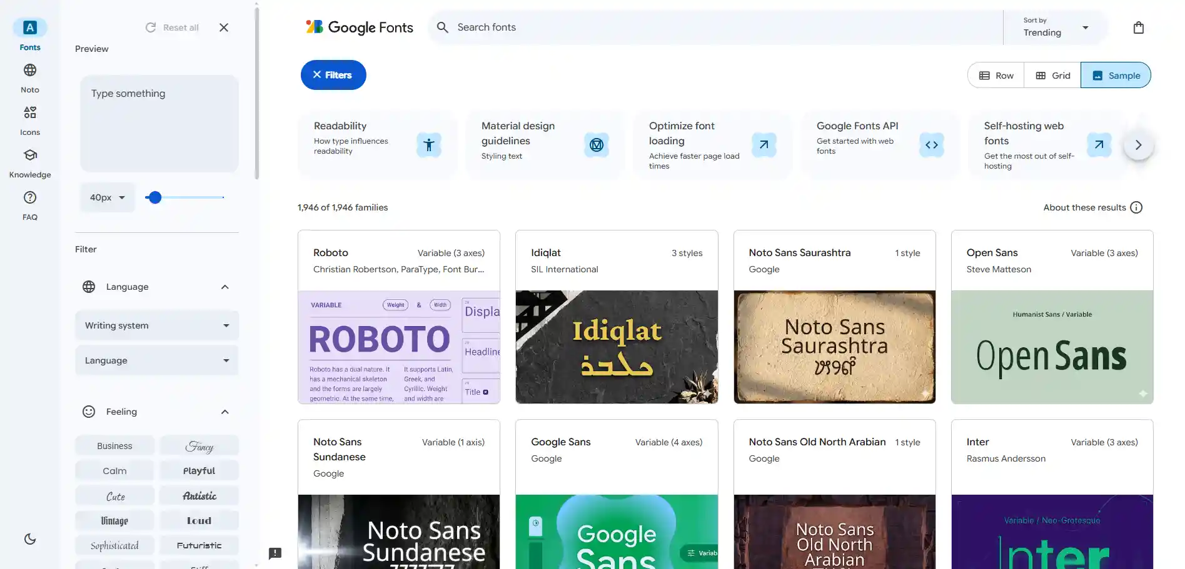Screen dimensions: 1185x569
Task: Close the filters panel
Action: coord(224,27)
